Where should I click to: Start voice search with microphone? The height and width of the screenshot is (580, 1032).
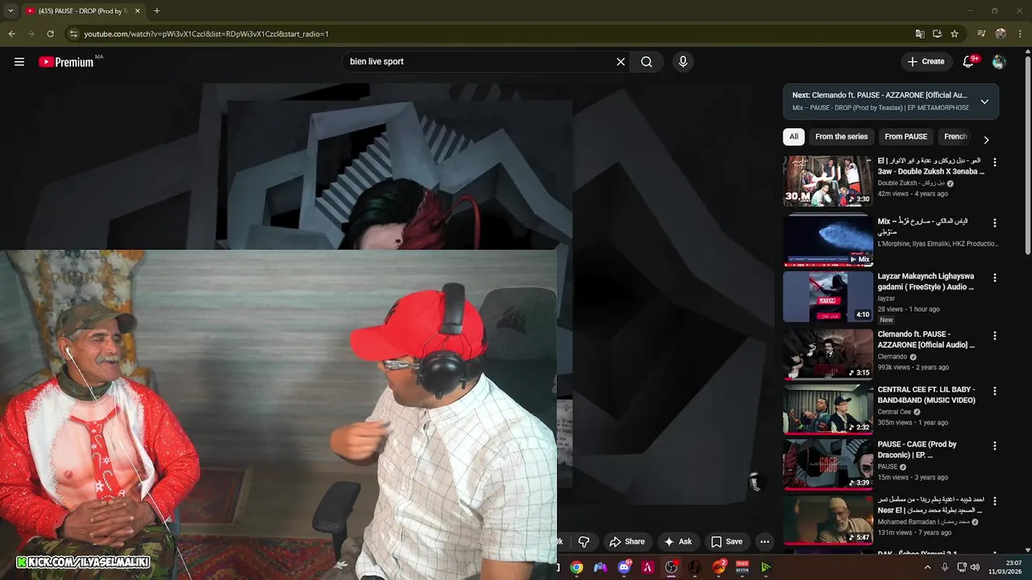[683, 62]
